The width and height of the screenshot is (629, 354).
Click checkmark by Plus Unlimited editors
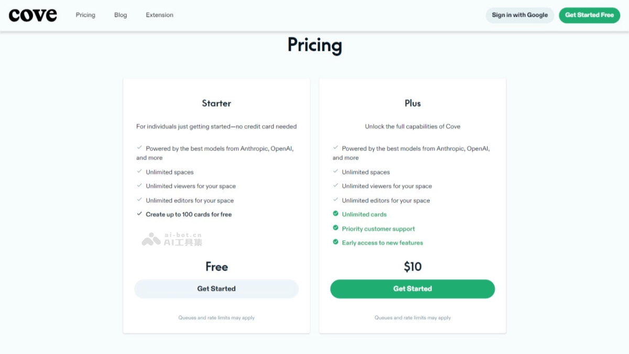(x=335, y=200)
